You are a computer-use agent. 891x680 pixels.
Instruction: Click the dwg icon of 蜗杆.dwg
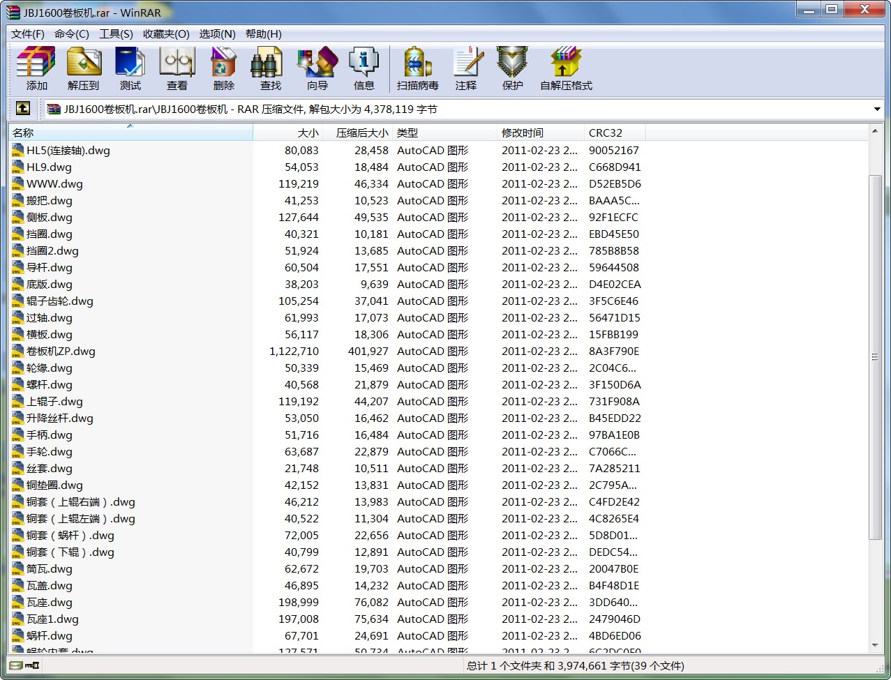[18, 635]
